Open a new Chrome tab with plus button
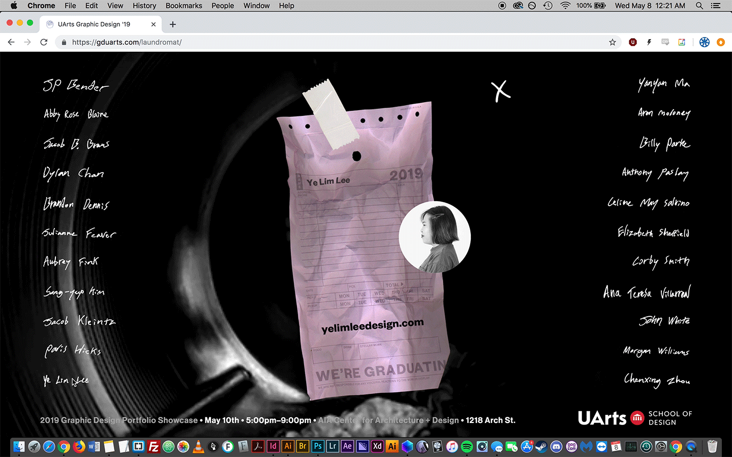The image size is (732, 457). point(173,24)
